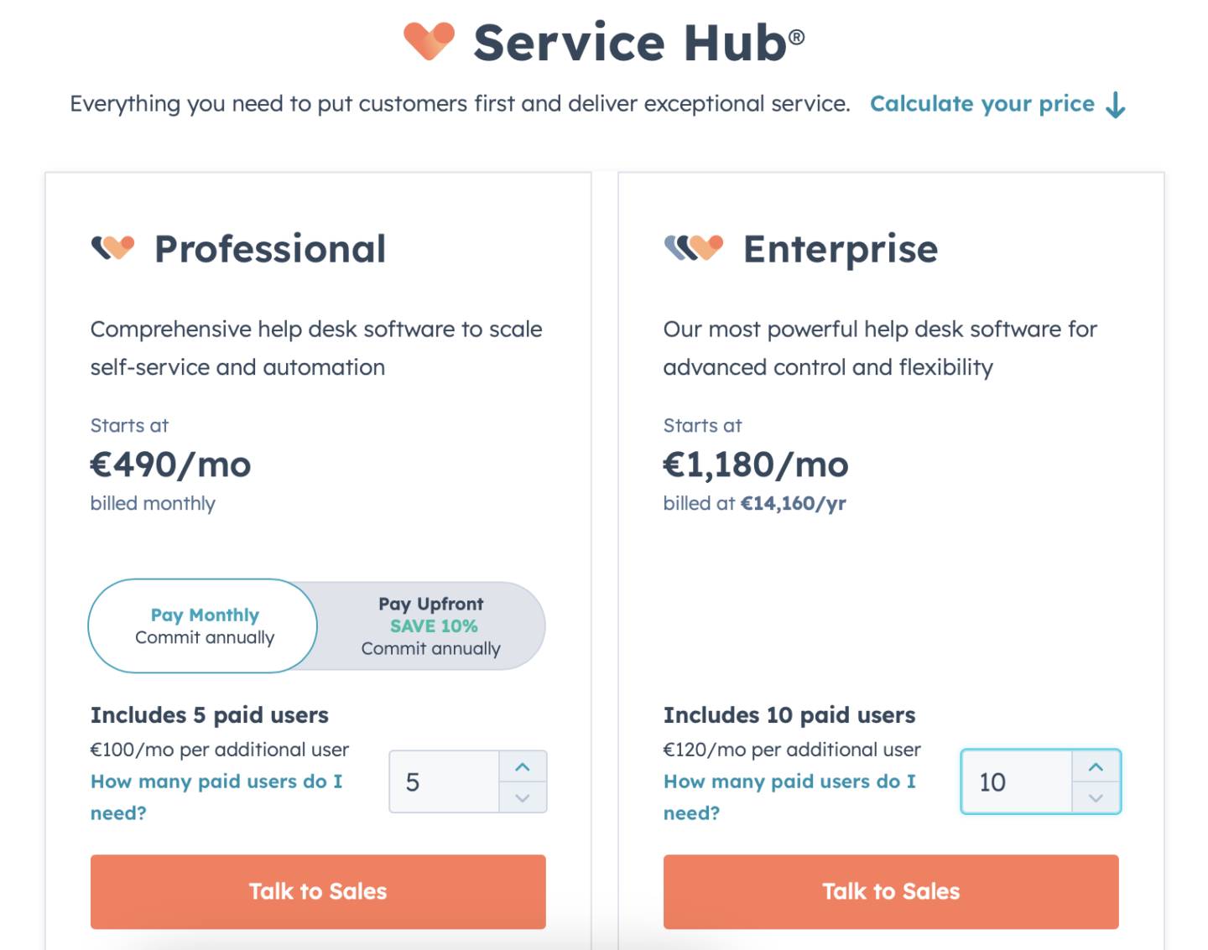Click Talk to Sales under Professional plan
1208x950 pixels.
(x=318, y=891)
